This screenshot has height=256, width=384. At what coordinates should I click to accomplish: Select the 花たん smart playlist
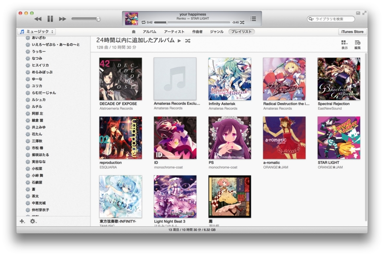click(x=53, y=134)
